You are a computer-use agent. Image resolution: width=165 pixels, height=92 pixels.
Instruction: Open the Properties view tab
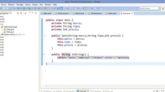96,91
